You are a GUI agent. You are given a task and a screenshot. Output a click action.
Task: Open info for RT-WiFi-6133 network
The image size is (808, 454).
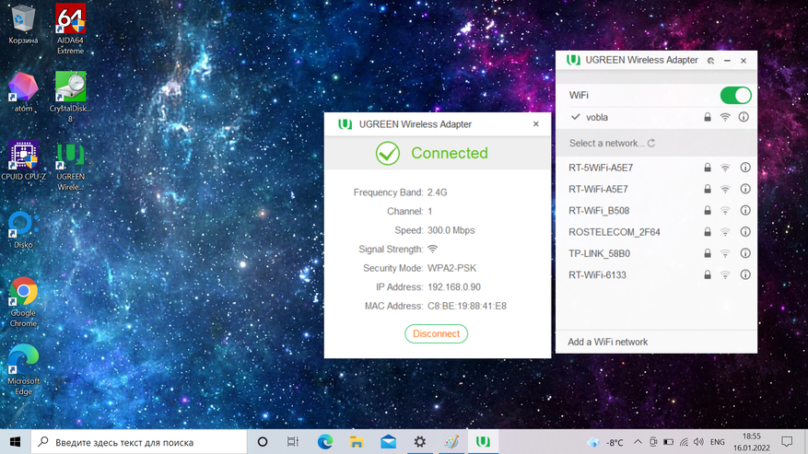pos(745,274)
